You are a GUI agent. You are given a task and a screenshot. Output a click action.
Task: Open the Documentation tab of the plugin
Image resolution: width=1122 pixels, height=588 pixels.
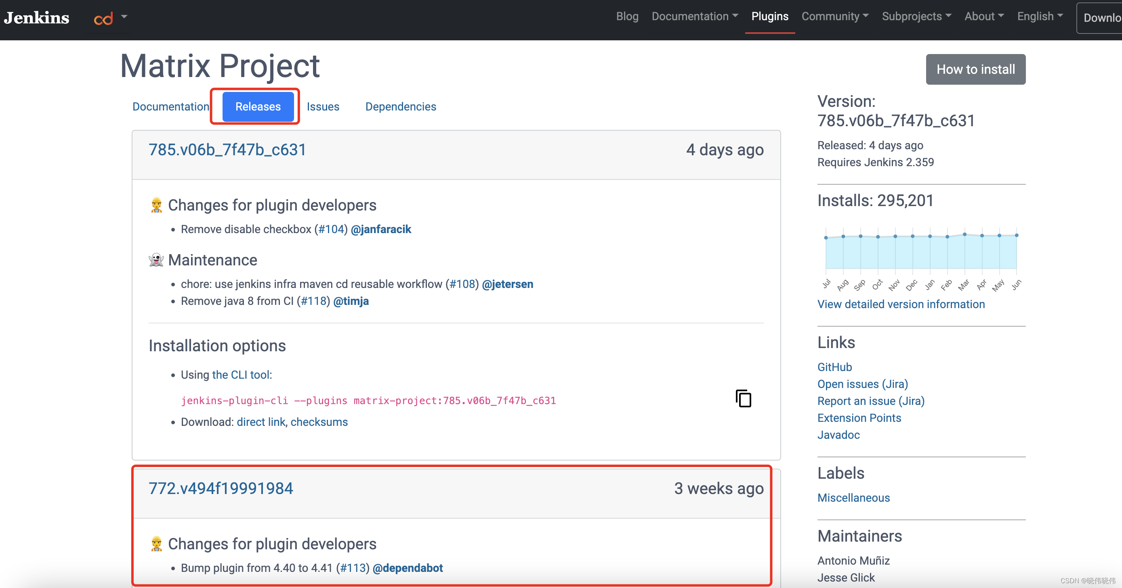point(171,106)
